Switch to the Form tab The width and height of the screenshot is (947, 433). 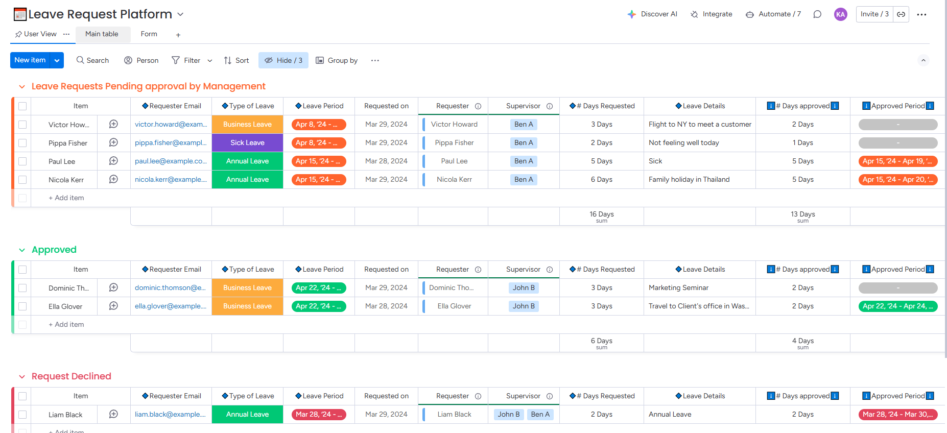(149, 34)
